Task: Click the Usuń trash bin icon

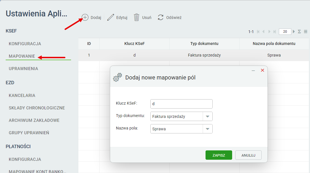Action: coord(137,18)
